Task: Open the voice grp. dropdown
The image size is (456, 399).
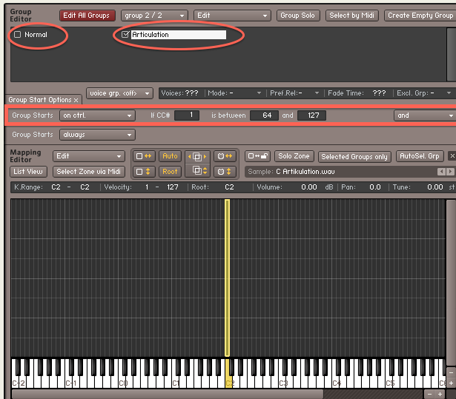Action: pyautogui.click(x=119, y=93)
